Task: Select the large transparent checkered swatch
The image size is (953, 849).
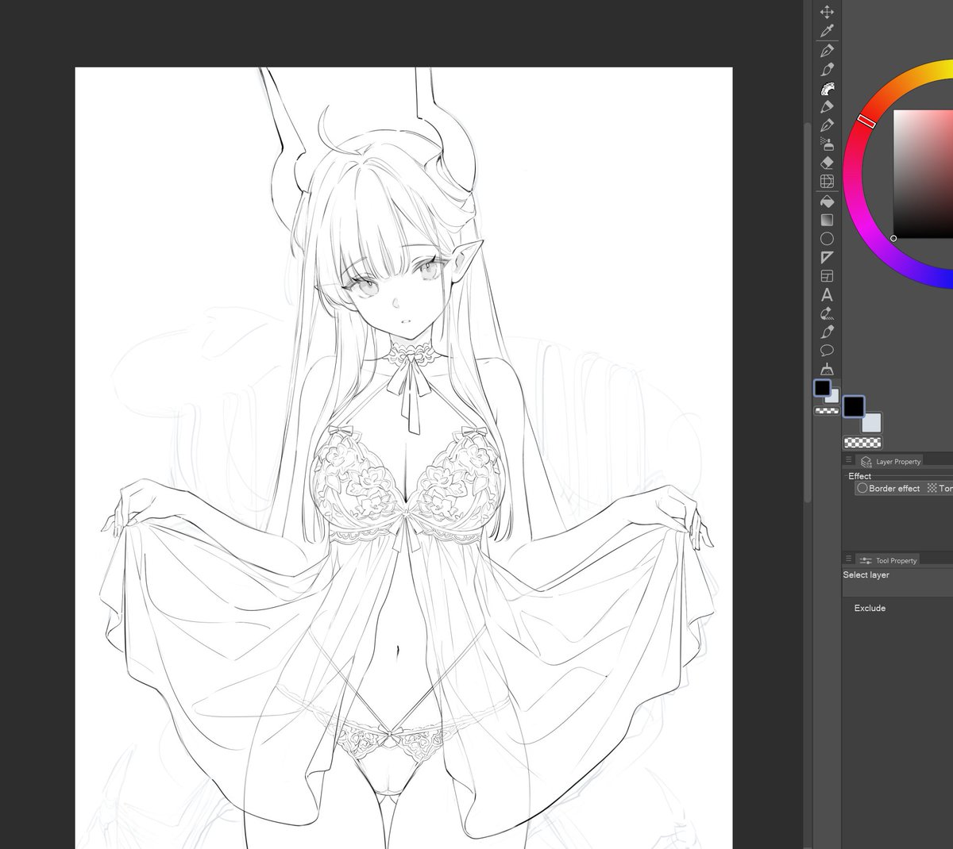Action: coord(862,442)
